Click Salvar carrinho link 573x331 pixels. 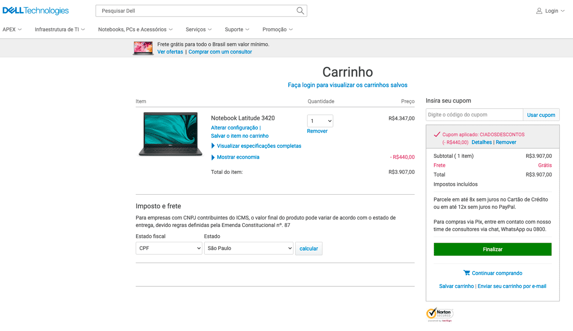(x=457, y=286)
